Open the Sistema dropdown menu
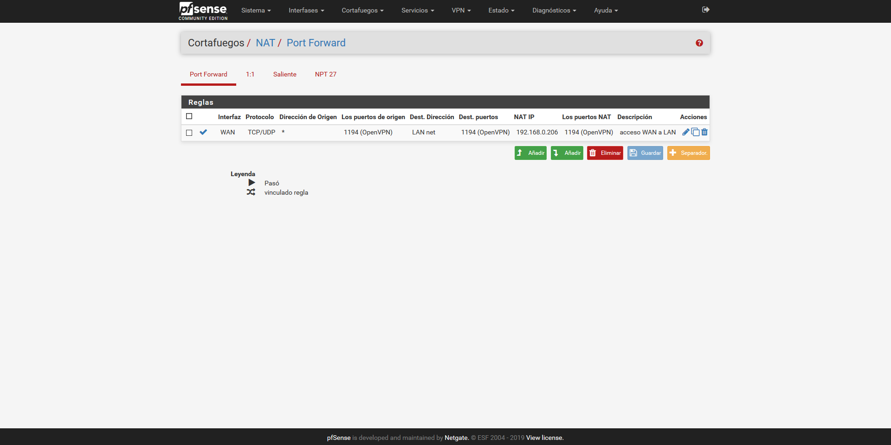This screenshot has width=891, height=445. point(256,10)
